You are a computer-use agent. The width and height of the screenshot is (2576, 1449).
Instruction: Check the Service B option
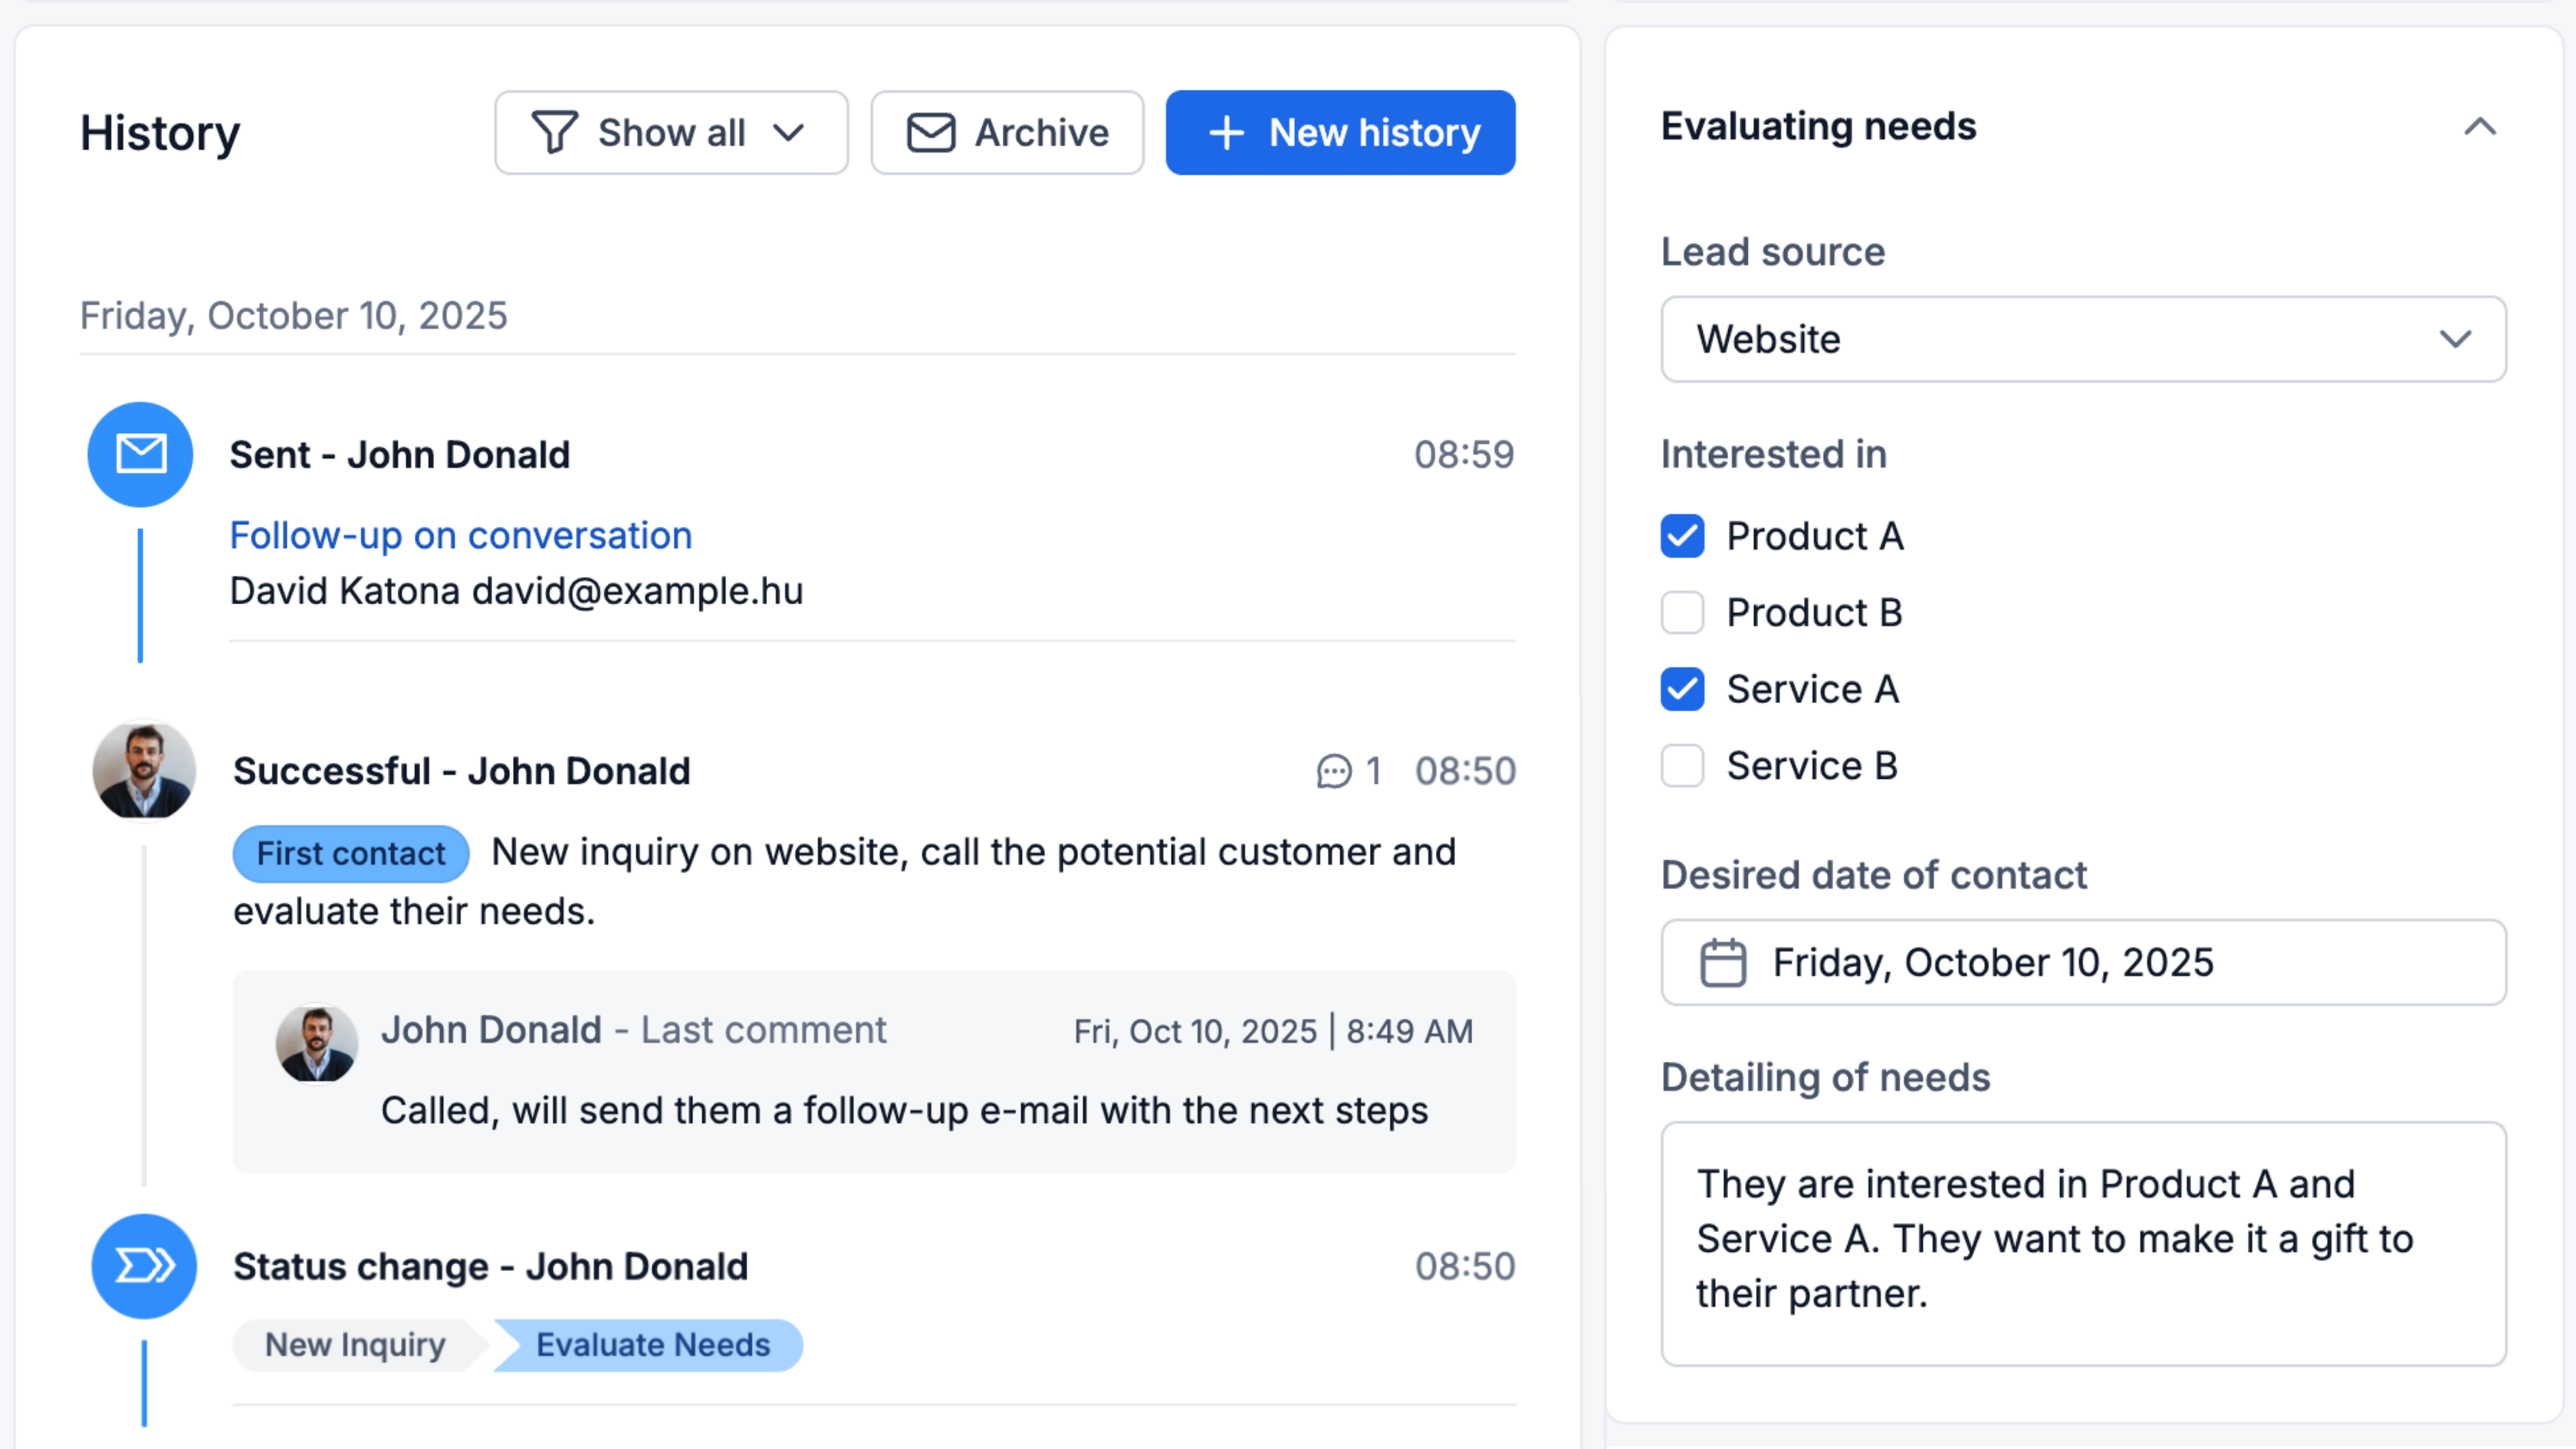(x=1682, y=766)
